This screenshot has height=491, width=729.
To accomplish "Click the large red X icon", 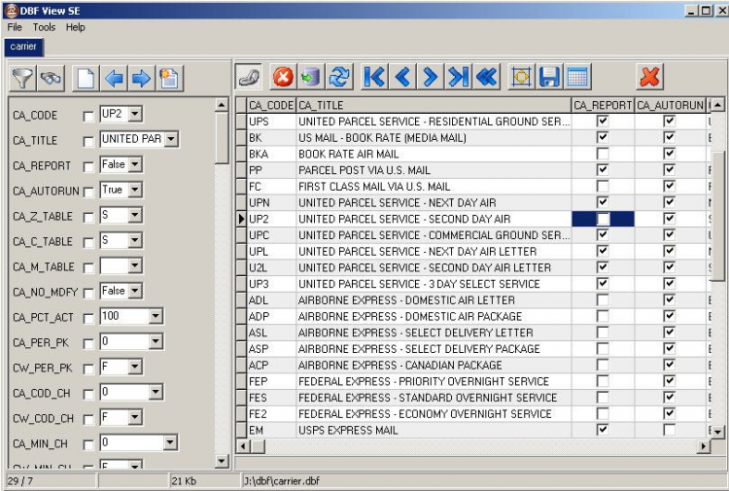I will (649, 77).
